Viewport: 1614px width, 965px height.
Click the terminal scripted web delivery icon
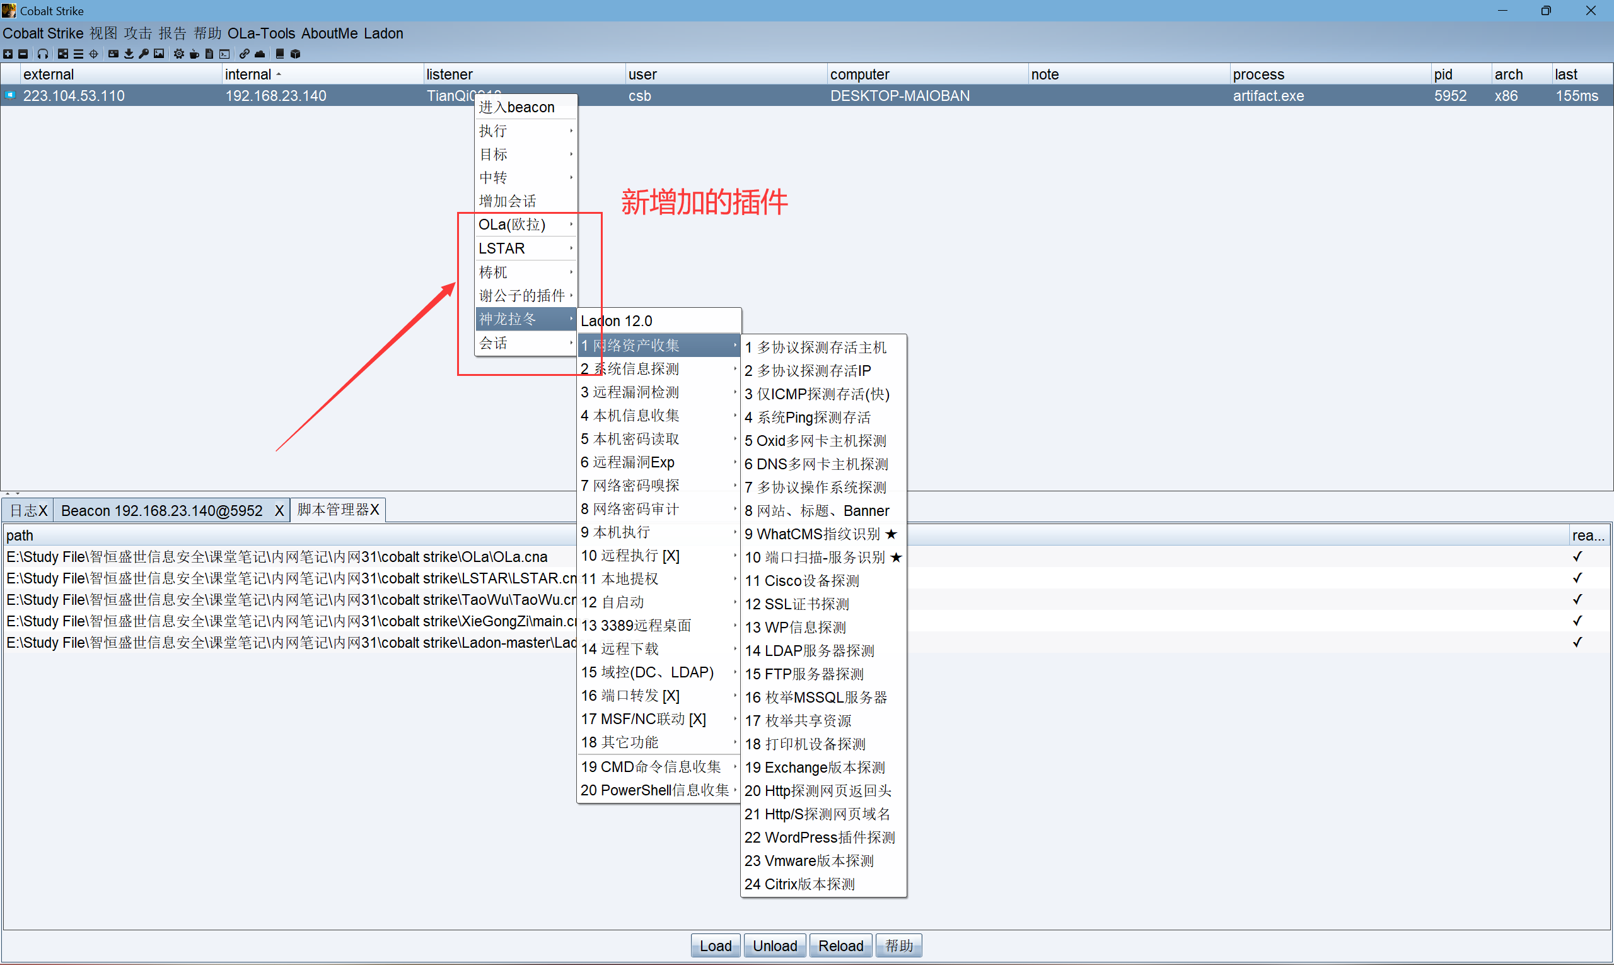click(224, 54)
